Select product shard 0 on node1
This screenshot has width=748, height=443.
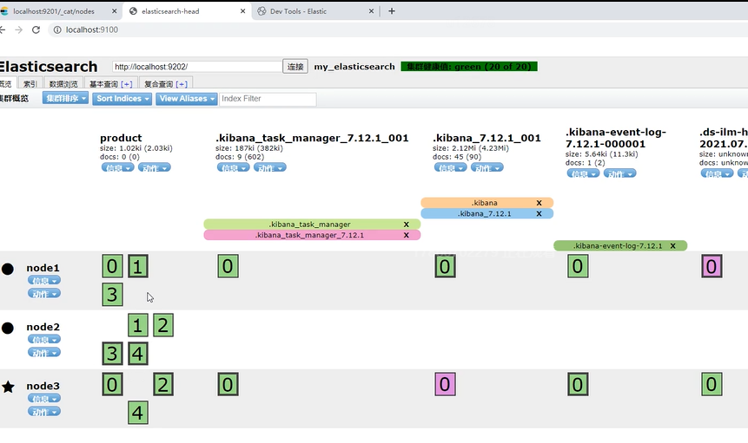[x=112, y=266]
